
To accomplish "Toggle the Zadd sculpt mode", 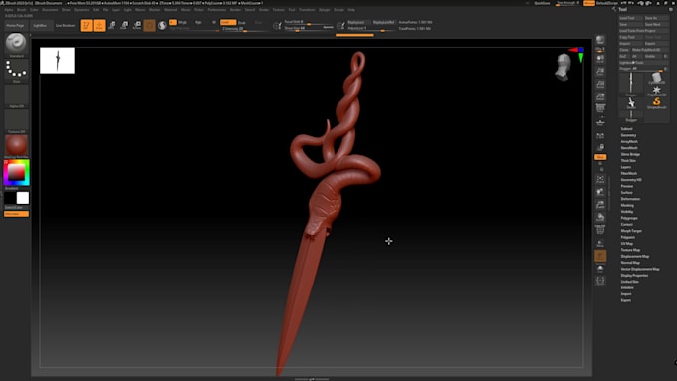I will (x=228, y=22).
